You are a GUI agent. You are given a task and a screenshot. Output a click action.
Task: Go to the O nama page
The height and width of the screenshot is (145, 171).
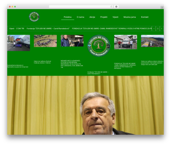[x=80, y=17]
